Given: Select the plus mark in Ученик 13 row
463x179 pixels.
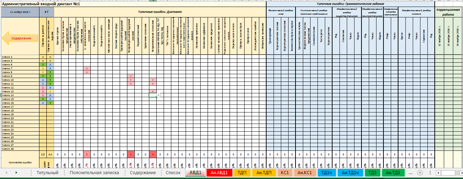Looking at the screenshot, I should click(x=152, y=91).
